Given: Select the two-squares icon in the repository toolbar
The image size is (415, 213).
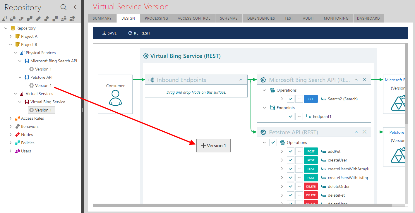Looking at the screenshot, I should 55,19.
